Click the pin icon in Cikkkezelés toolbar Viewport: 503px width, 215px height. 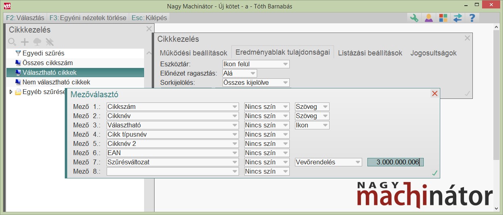49,42
